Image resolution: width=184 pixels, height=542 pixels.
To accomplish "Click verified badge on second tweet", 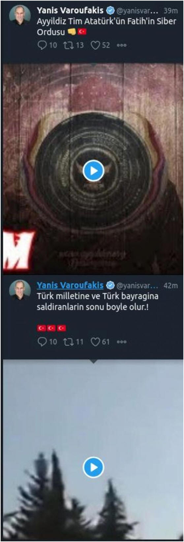I will (110, 286).
